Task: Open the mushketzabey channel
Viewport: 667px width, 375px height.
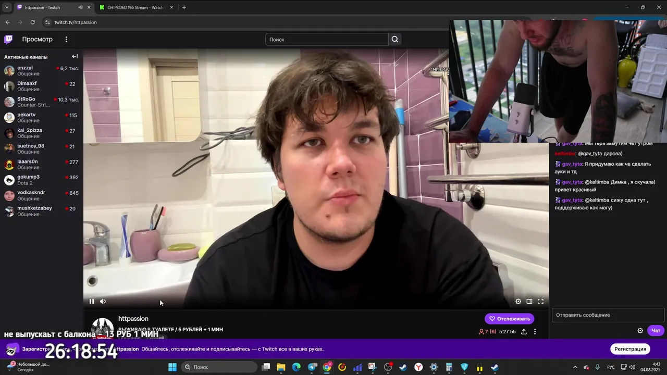Action: (42, 211)
